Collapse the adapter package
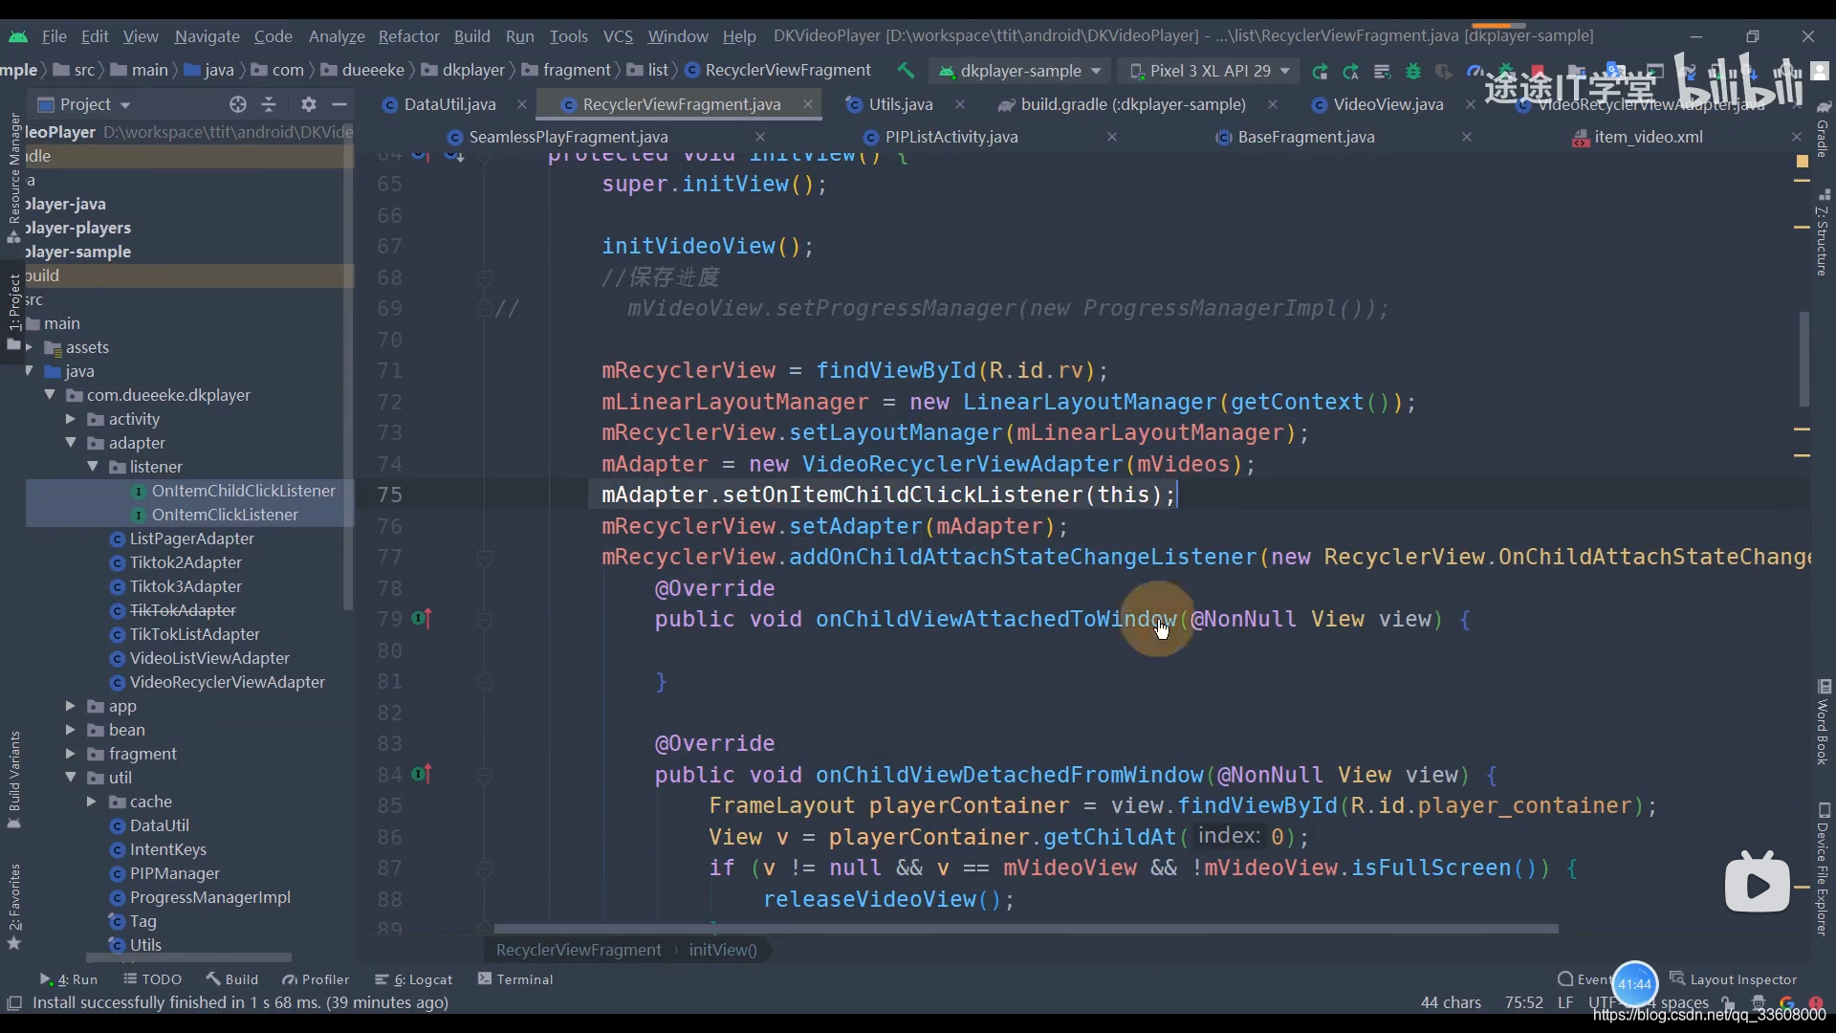 (x=70, y=443)
